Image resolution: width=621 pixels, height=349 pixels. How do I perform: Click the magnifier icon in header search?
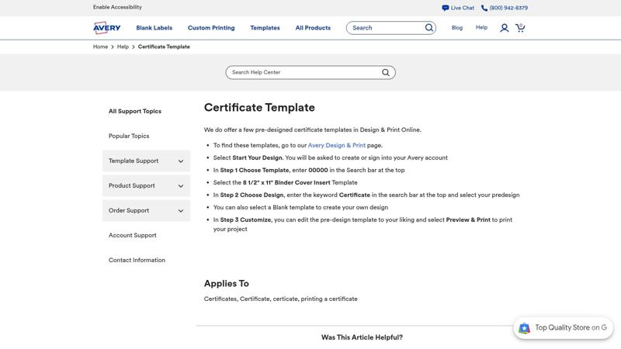[428, 28]
